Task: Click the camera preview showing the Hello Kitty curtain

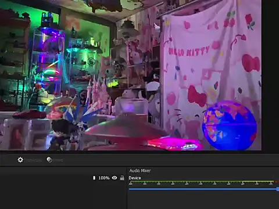Action: click(x=131, y=75)
